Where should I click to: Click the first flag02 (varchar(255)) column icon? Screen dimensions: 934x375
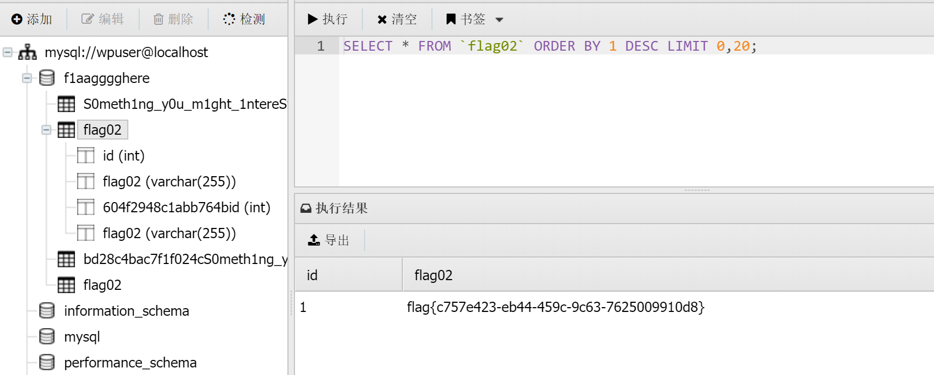click(x=86, y=182)
